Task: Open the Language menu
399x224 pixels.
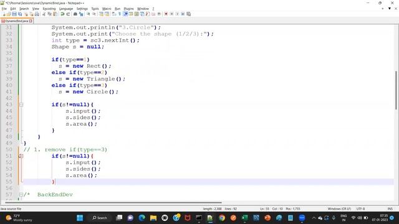Action: [x=66, y=9]
